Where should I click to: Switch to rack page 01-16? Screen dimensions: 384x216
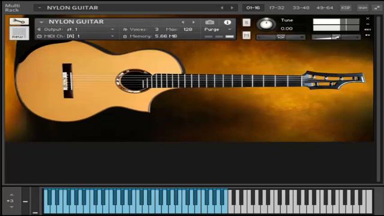(x=253, y=8)
